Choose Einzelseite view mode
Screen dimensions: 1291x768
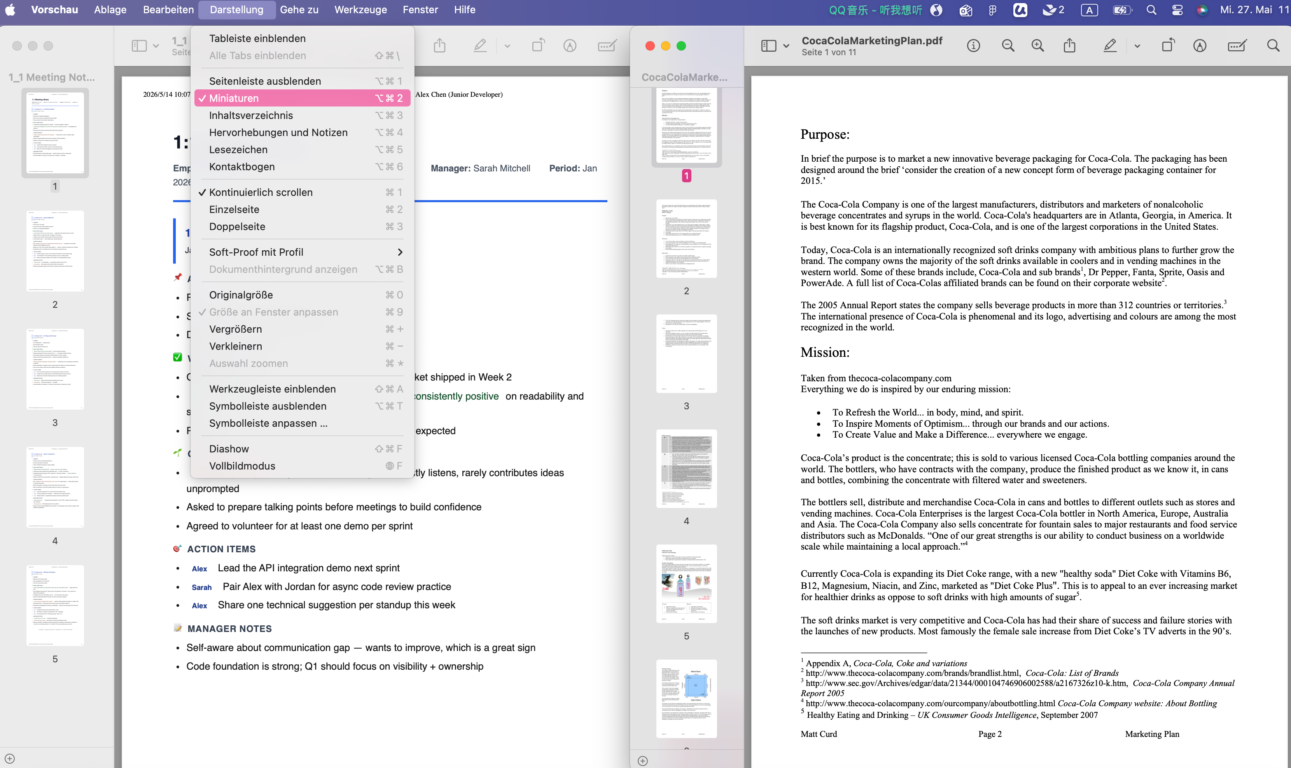tap(302, 209)
